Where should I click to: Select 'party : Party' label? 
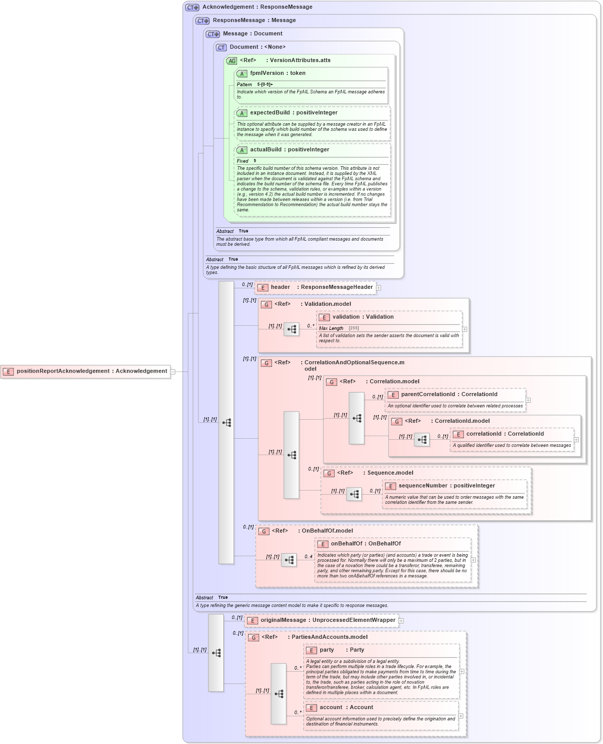pyautogui.click(x=342, y=650)
